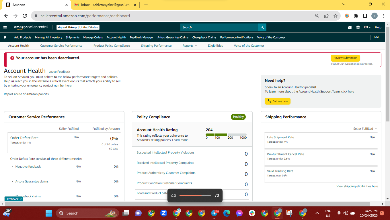Open Manage Orders in the top navigation
The width and height of the screenshot is (390, 220).
93,37
